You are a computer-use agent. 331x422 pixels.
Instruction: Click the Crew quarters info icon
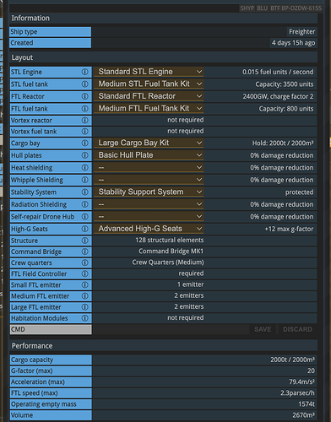pos(84,262)
